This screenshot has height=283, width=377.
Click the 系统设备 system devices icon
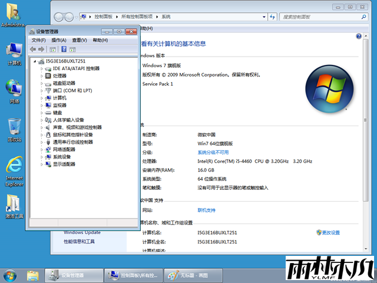click(48, 157)
